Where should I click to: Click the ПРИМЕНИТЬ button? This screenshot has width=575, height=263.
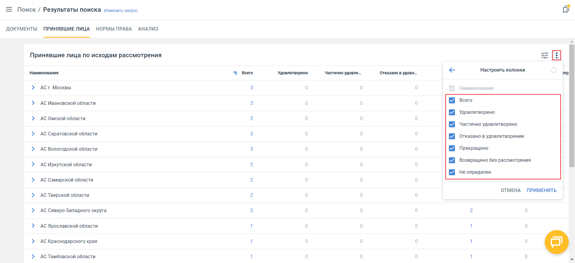541,190
